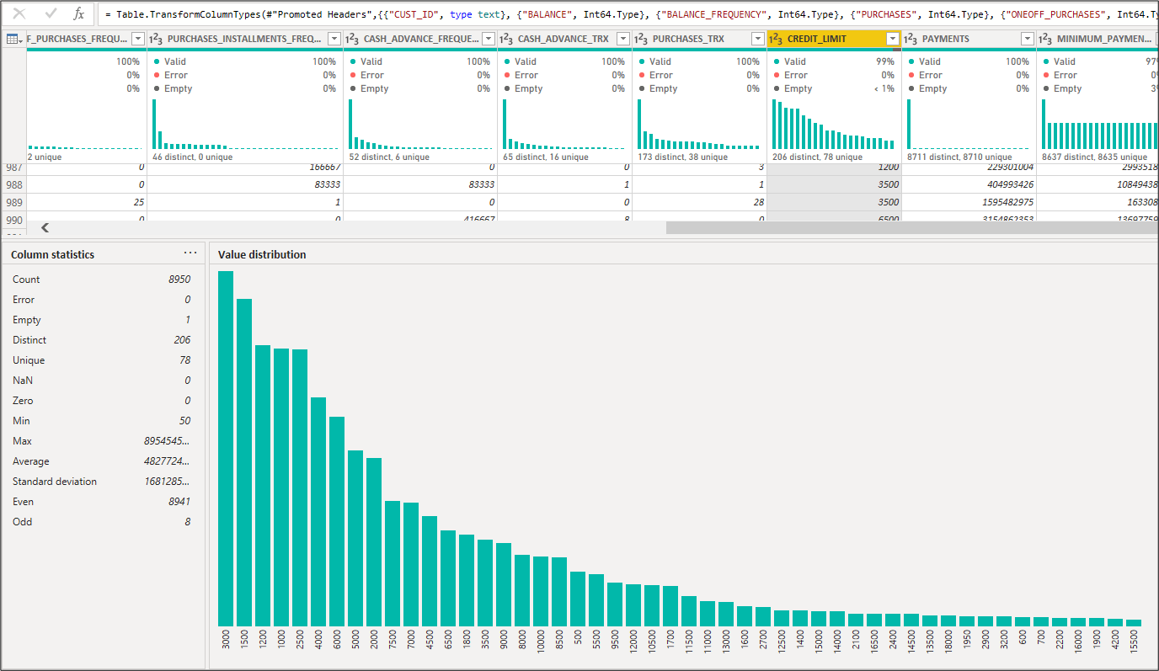This screenshot has height=671, width=1159.
Task: Click the fx function icon
Action: (78, 13)
